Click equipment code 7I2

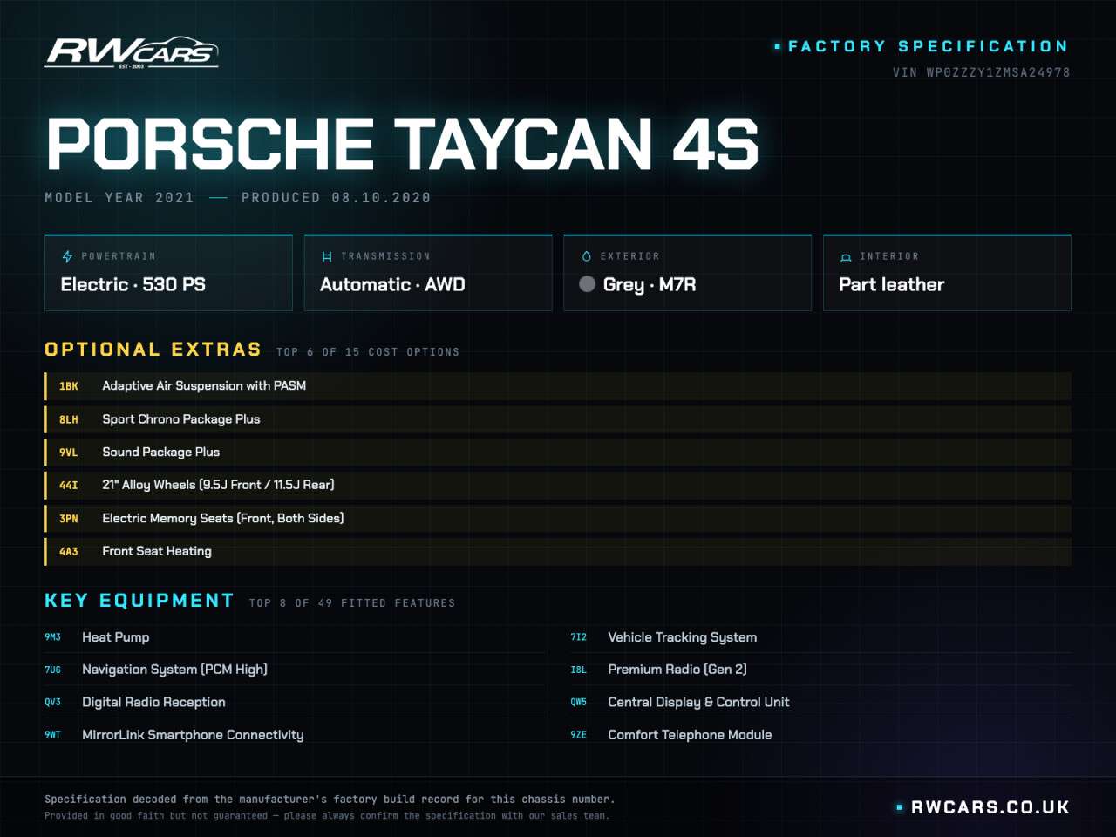(x=579, y=637)
